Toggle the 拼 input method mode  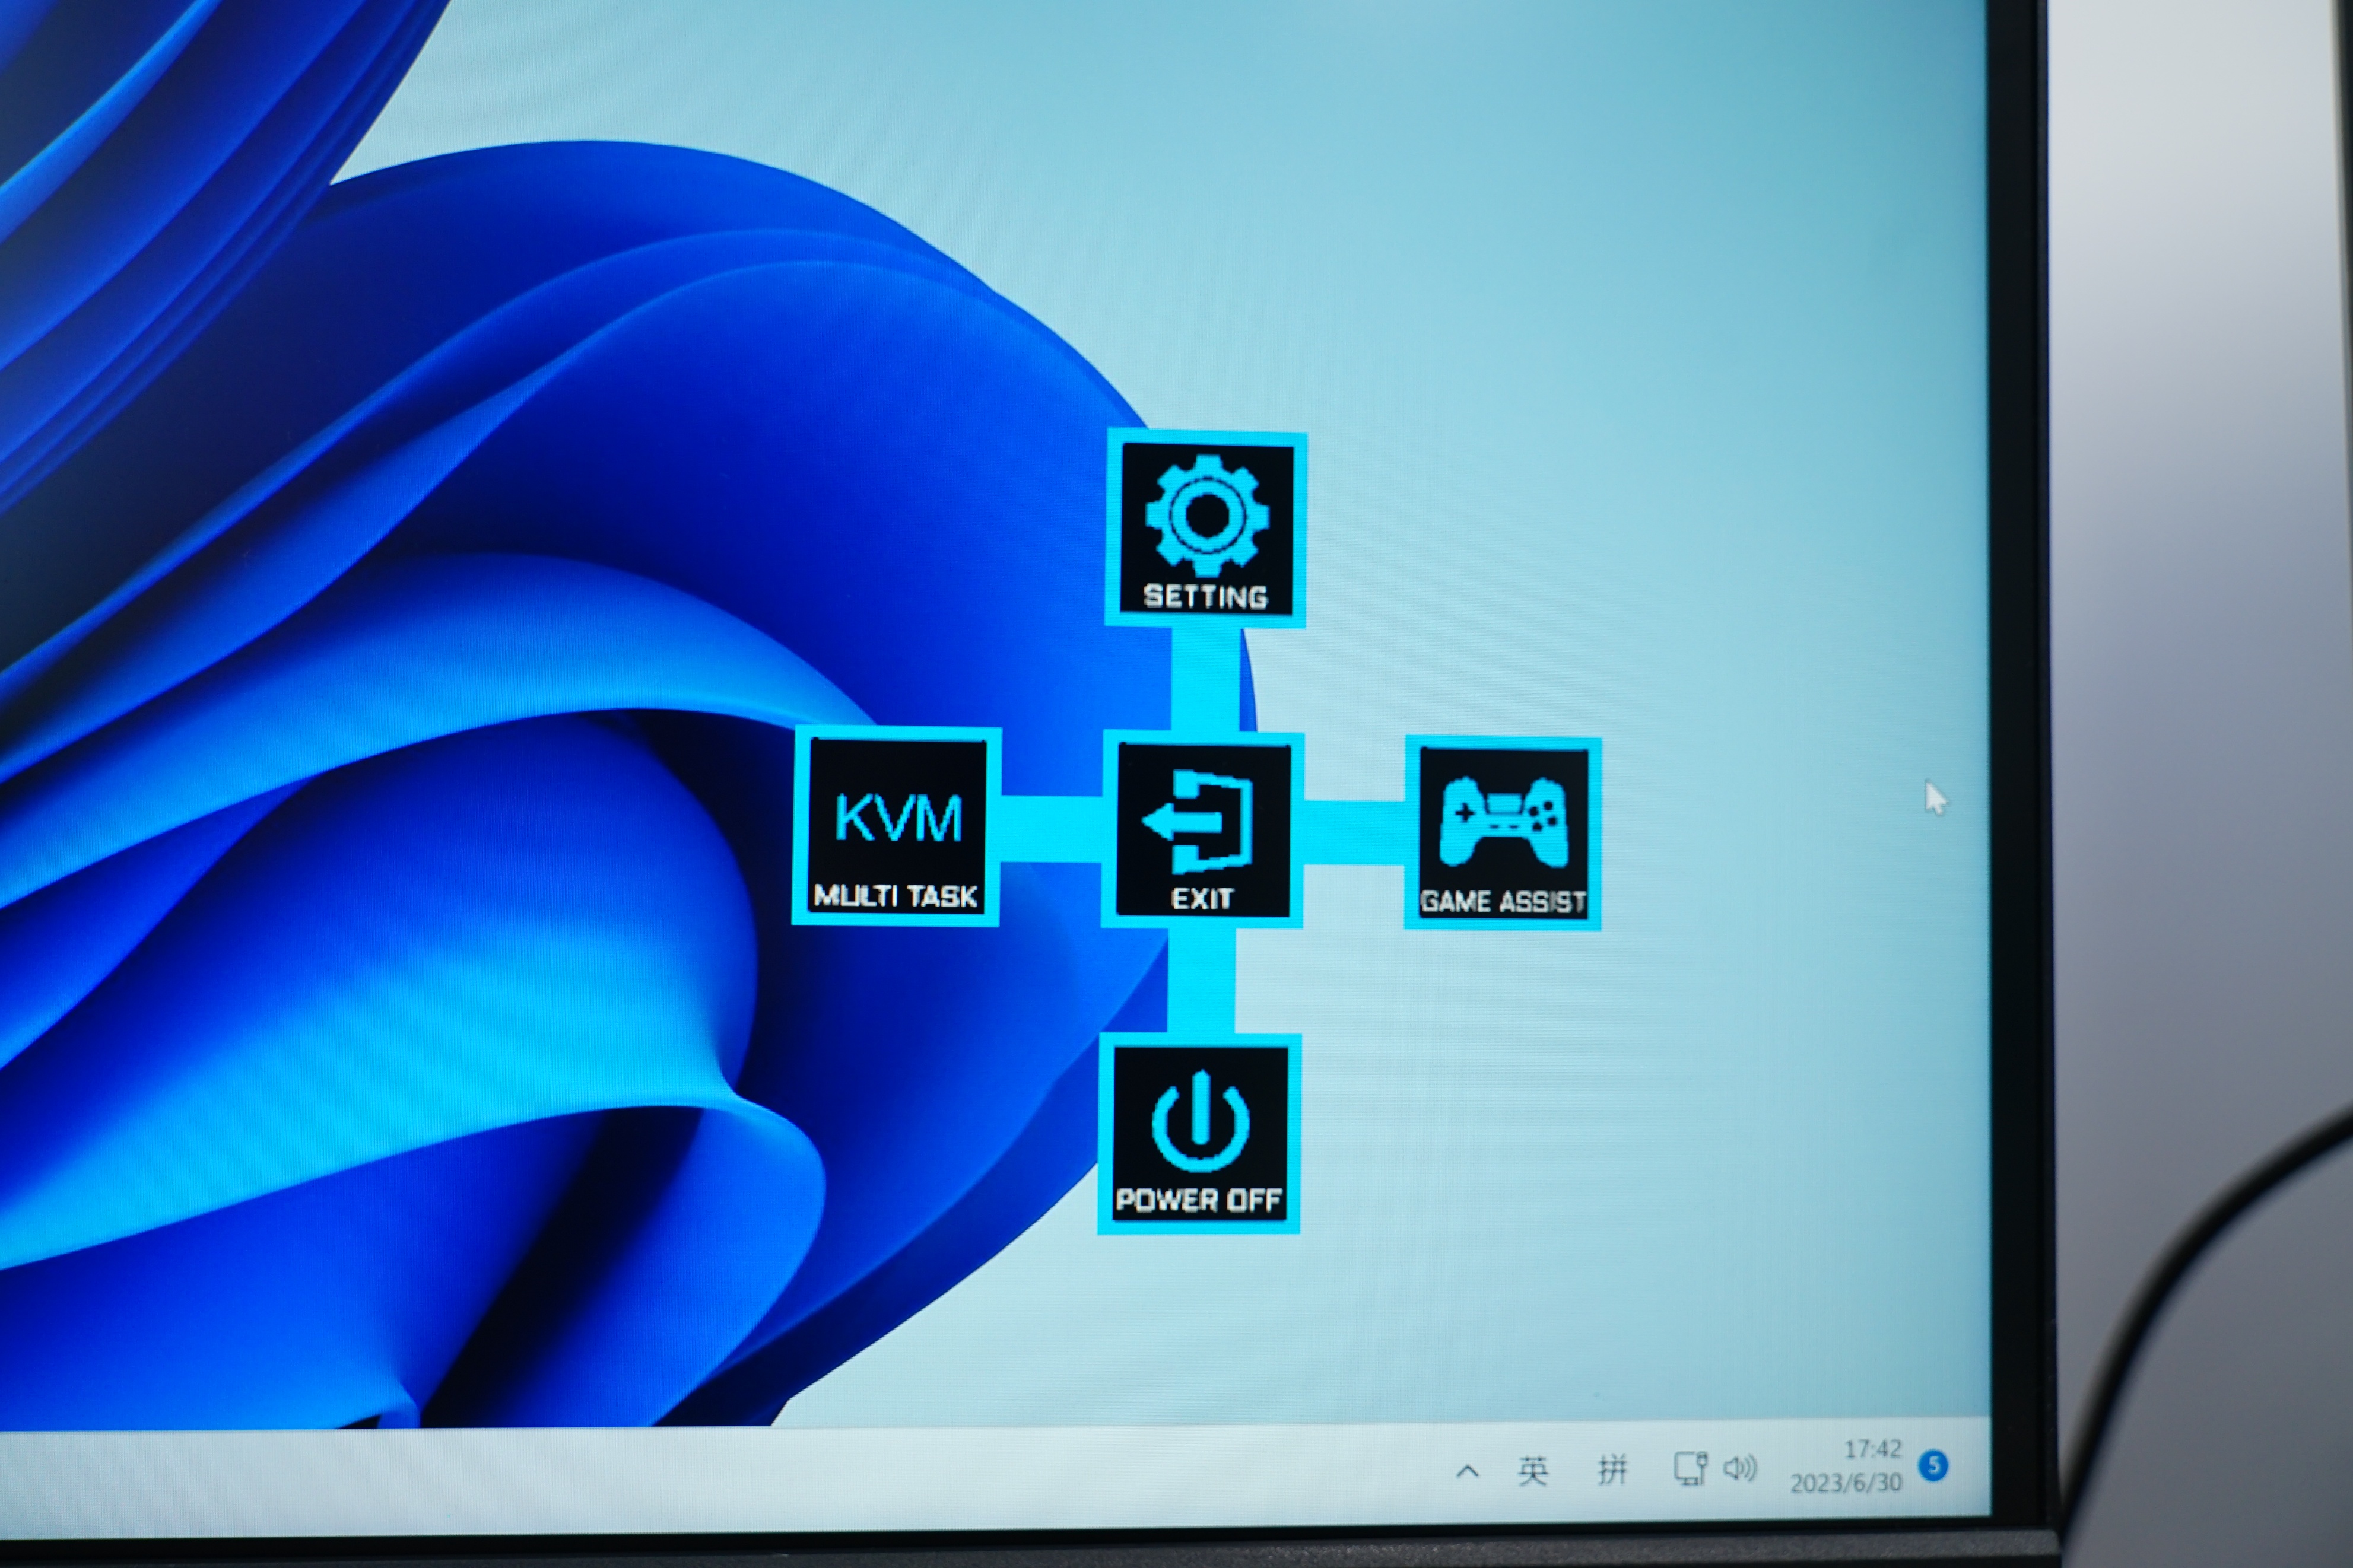[1612, 1469]
